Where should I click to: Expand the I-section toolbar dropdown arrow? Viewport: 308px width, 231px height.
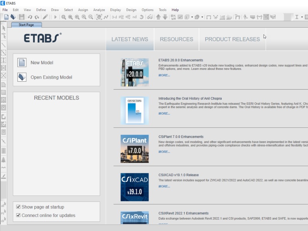click(x=302, y=17)
